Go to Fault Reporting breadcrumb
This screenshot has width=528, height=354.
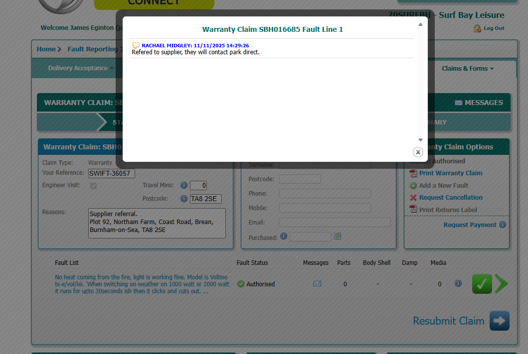click(x=93, y=49)
